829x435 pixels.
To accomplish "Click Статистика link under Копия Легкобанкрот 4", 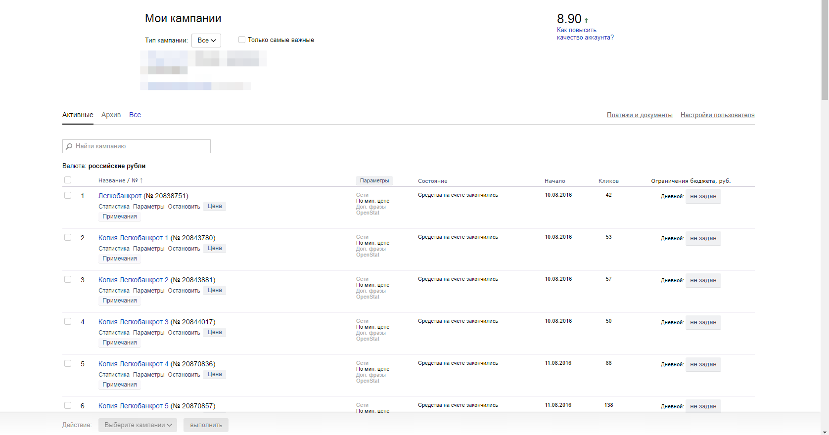I will [x=114, y=375].
